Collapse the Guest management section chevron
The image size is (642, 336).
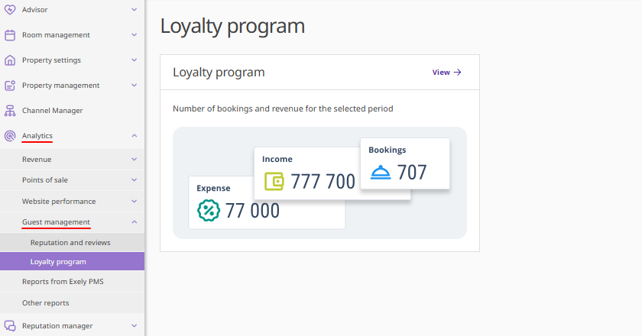coord(135,222)
